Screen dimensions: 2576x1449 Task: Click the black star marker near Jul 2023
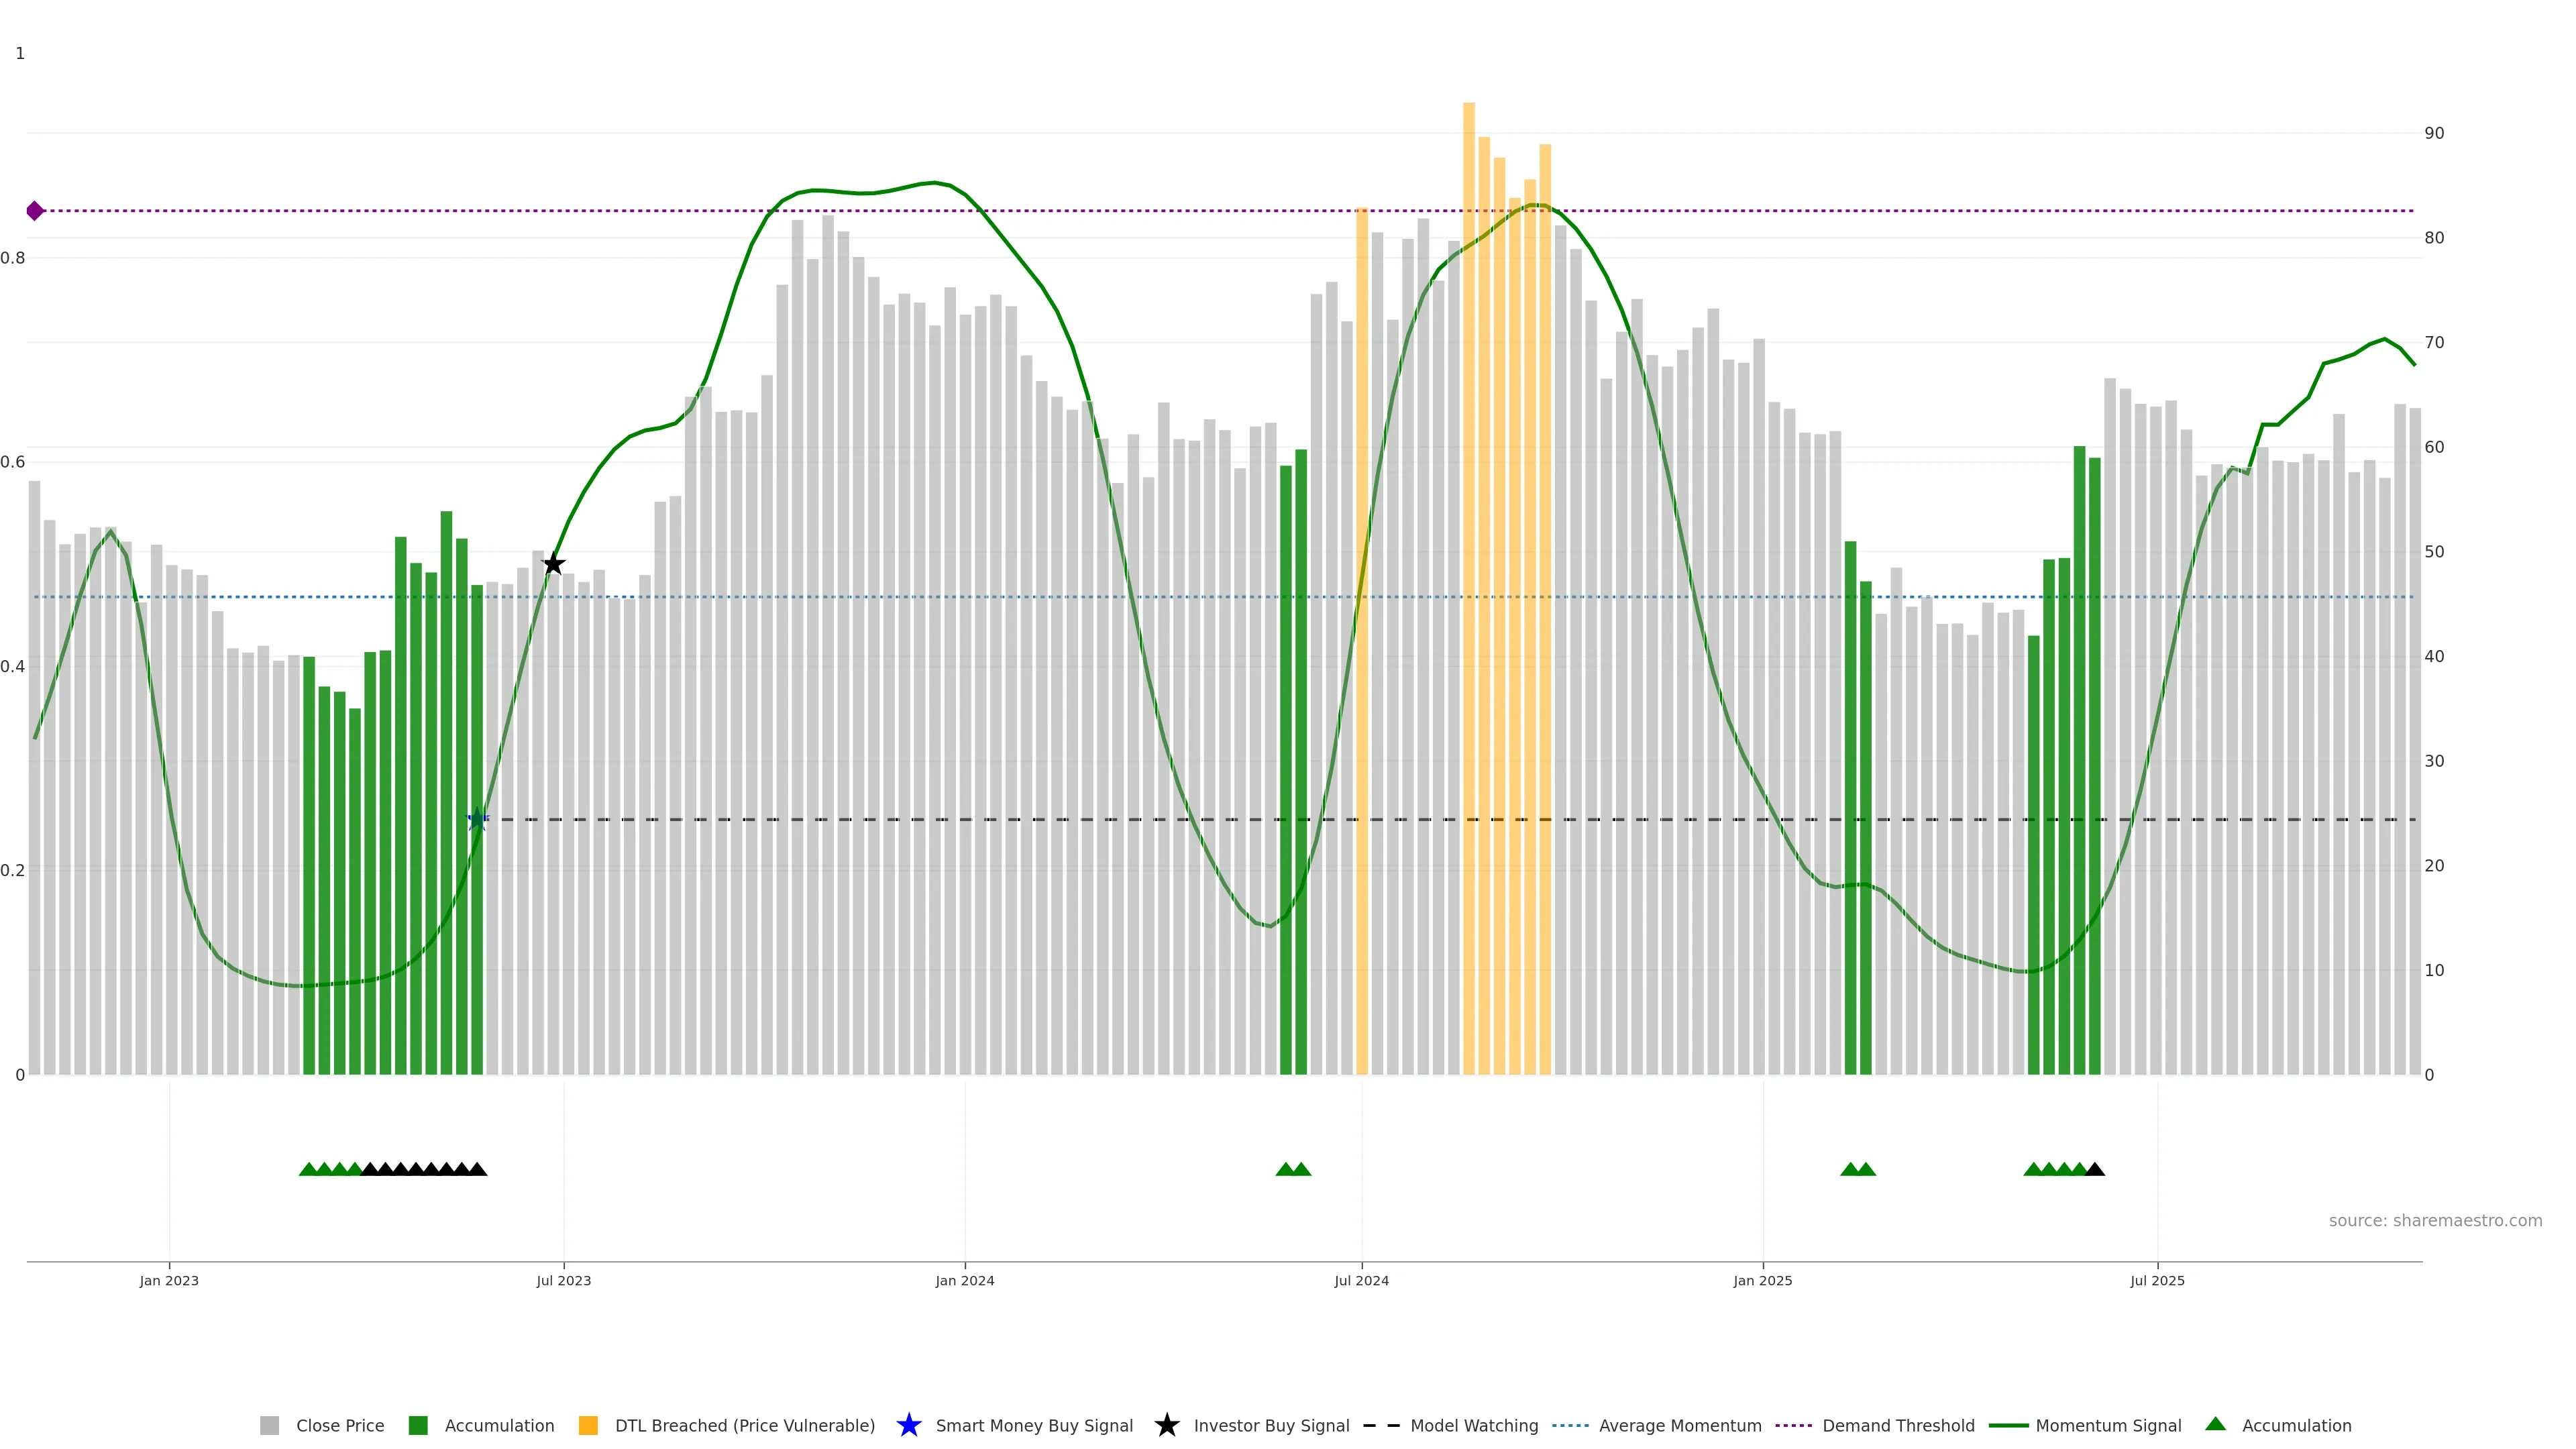point(553,564)
